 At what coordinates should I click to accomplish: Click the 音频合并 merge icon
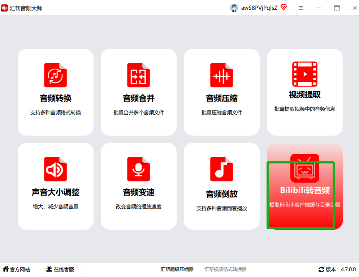pyautogui.click(x=139, y=75)
